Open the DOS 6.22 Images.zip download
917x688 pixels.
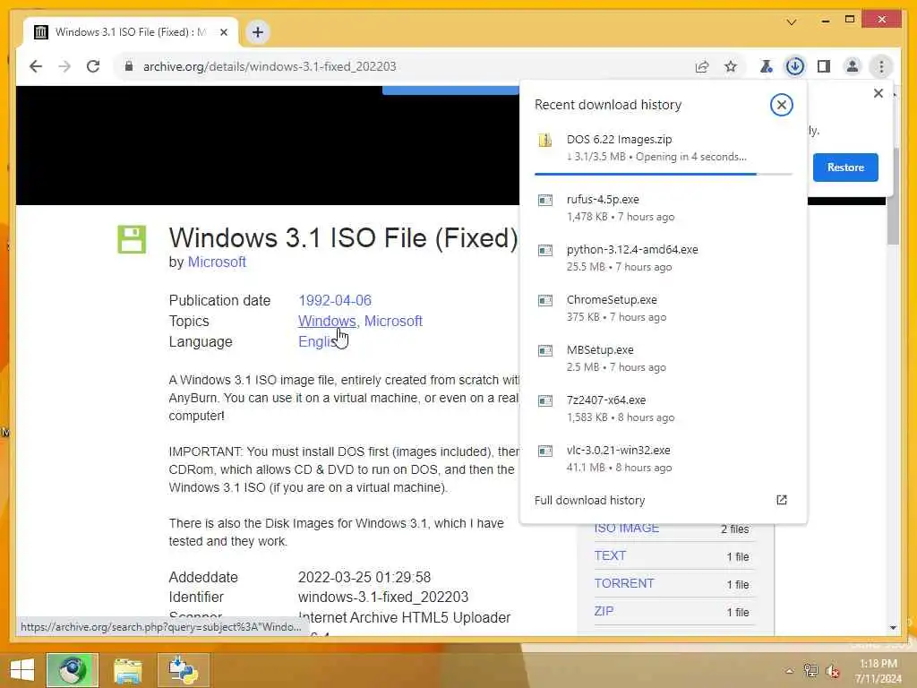point(663,148)
